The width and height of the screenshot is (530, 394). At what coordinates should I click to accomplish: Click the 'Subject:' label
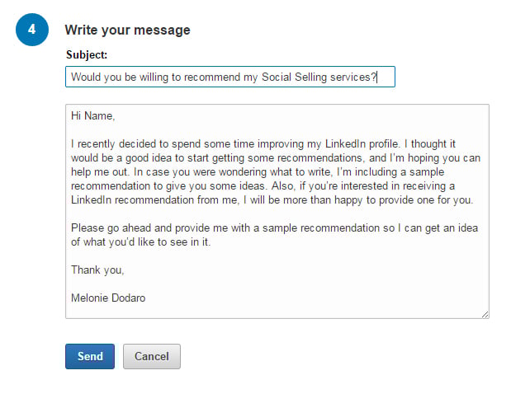87,54
